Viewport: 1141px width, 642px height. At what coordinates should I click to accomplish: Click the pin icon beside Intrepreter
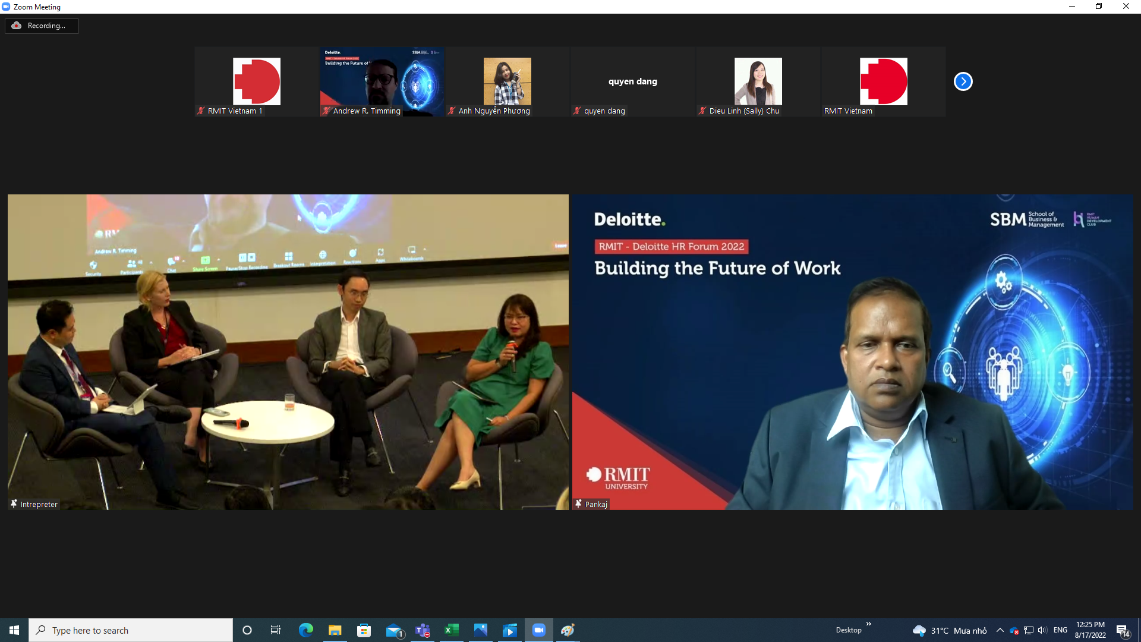14,503
